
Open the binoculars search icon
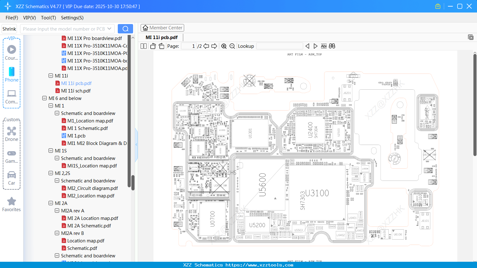click(332, 46)
